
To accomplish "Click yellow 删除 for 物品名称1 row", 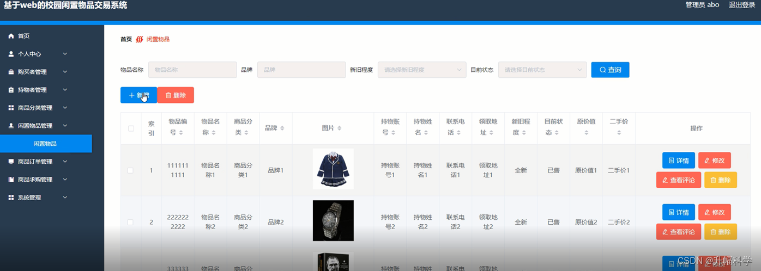I will pos(720,180).
